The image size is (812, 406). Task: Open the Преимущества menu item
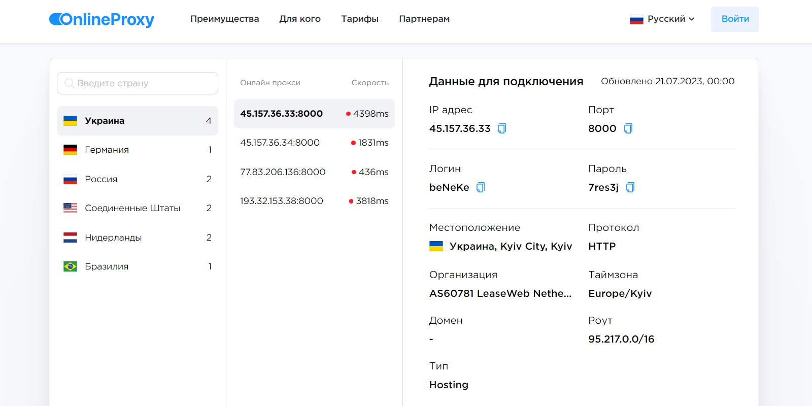click(224, 19)
